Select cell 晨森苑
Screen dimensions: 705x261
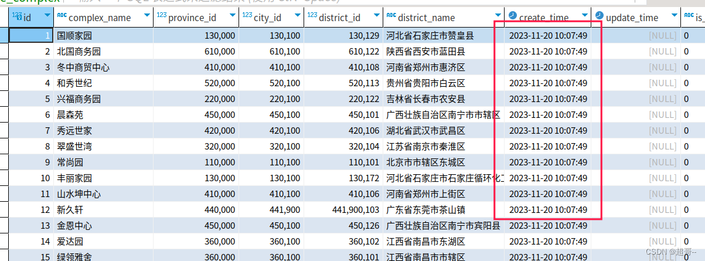pos(103,115)
